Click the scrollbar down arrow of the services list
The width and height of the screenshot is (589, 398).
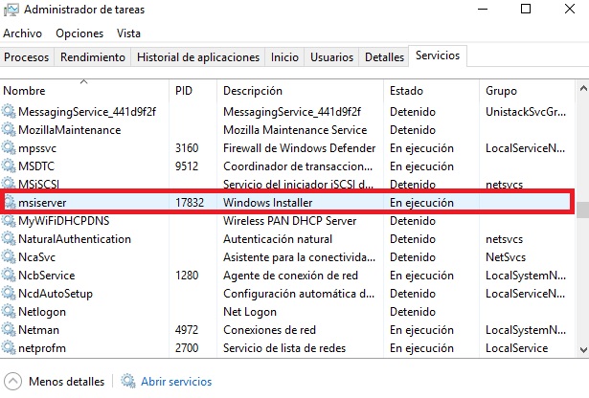(x=583, y=350)
